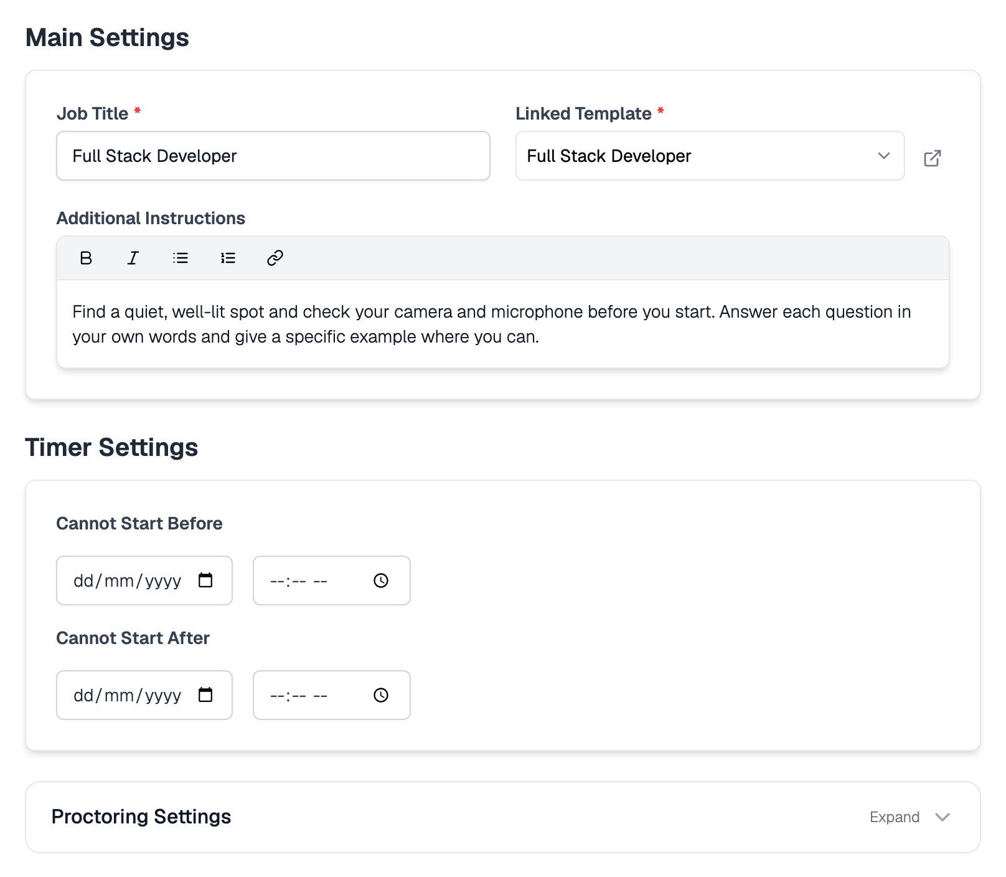Add a hyperlink using the link icon
The height and width of the screenshot is (877, 1006).
275,258
